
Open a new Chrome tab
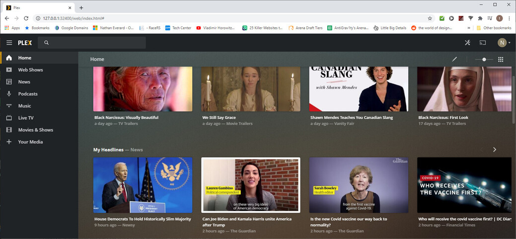pyautogui.click(x=81, y=7)
